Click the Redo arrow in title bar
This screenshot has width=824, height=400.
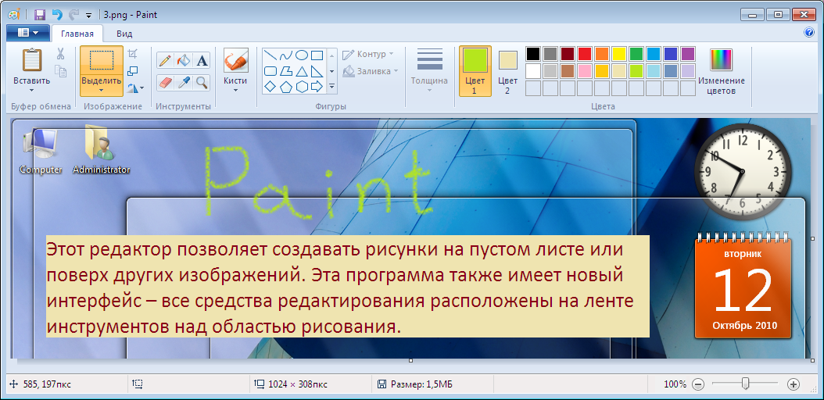click(73, 15)
